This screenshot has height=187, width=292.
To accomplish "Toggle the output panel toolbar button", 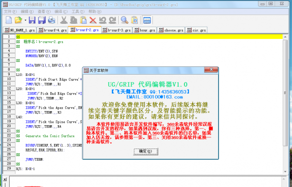I will 147,20.
